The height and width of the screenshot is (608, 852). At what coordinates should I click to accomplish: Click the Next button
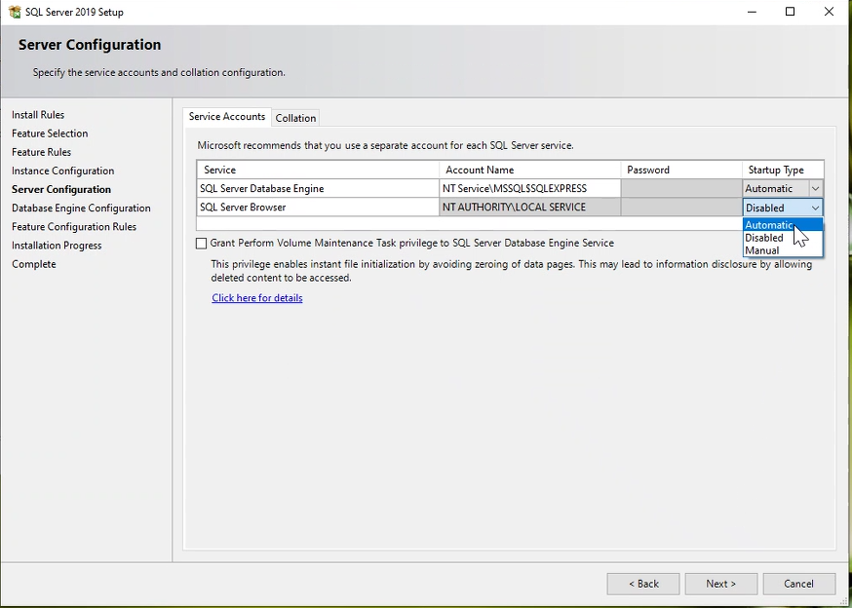pos(721,584)
